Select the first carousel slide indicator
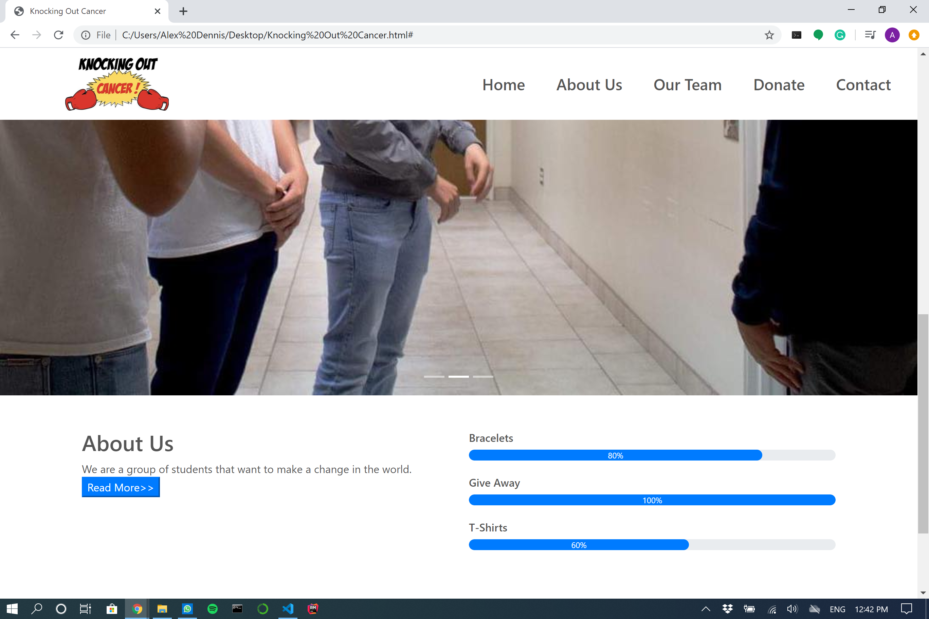Image resolution: width=929 pixels, height=619 pixels. coord(434,377)
